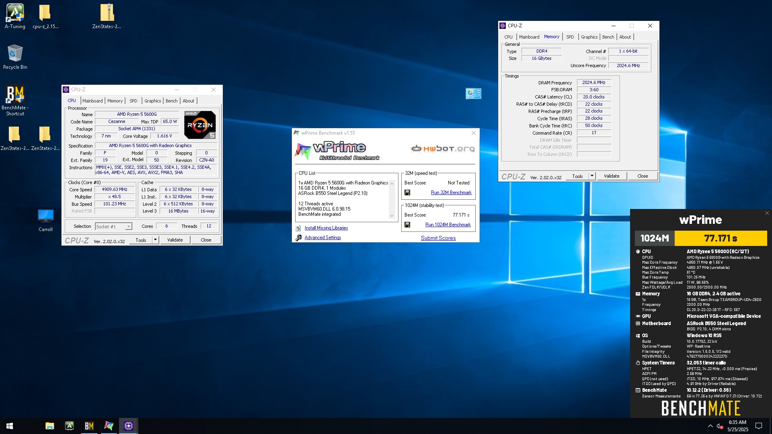This screenshot has height=434, width=772.
Task: Open SPD tab in right CPU-Z window
Action: 570,37
